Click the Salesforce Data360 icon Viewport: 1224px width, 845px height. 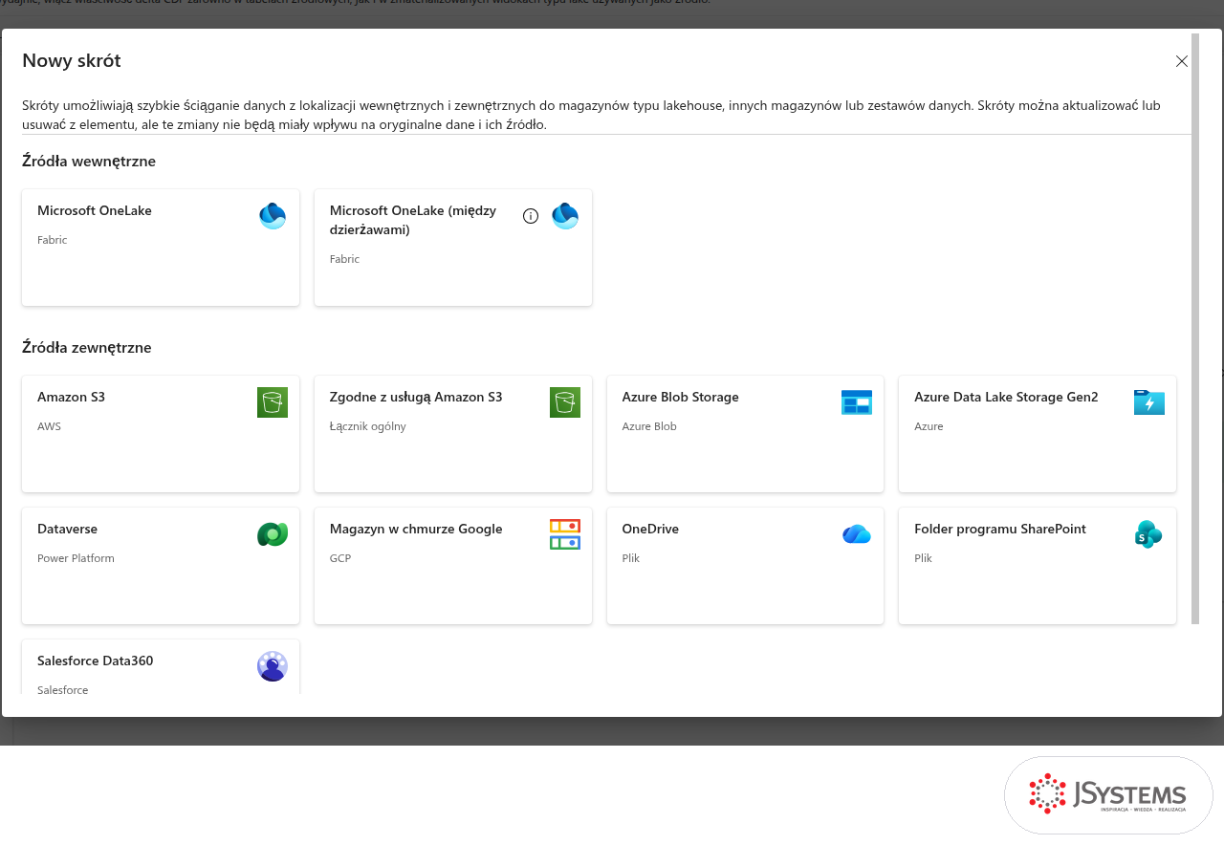tap(273, 666)
